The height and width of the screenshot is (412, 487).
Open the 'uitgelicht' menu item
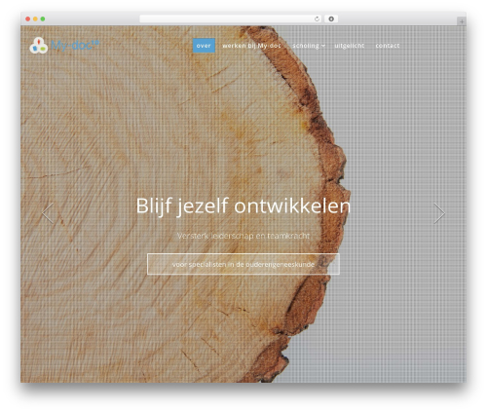[x=350, y=46]
